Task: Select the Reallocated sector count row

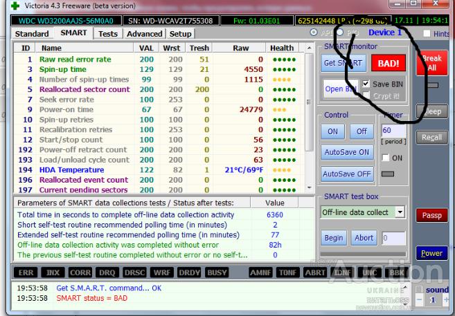Action: point(159,89)
